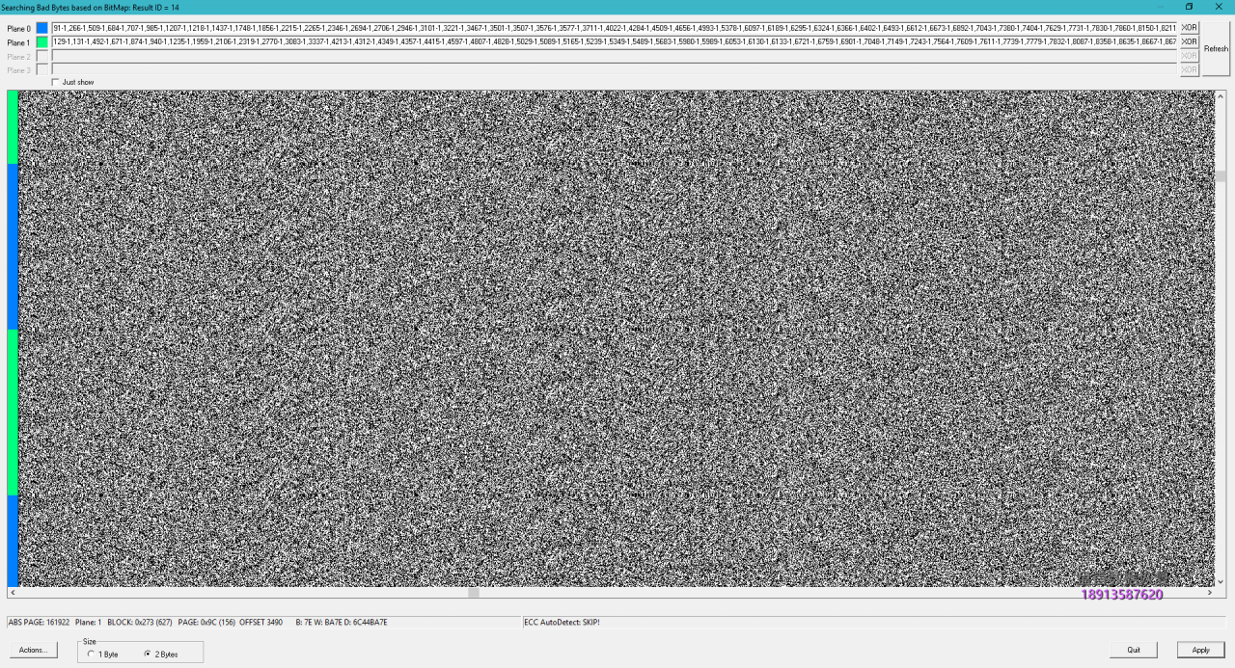
Task: Restore down the window size
Action: click(1190, 7)
